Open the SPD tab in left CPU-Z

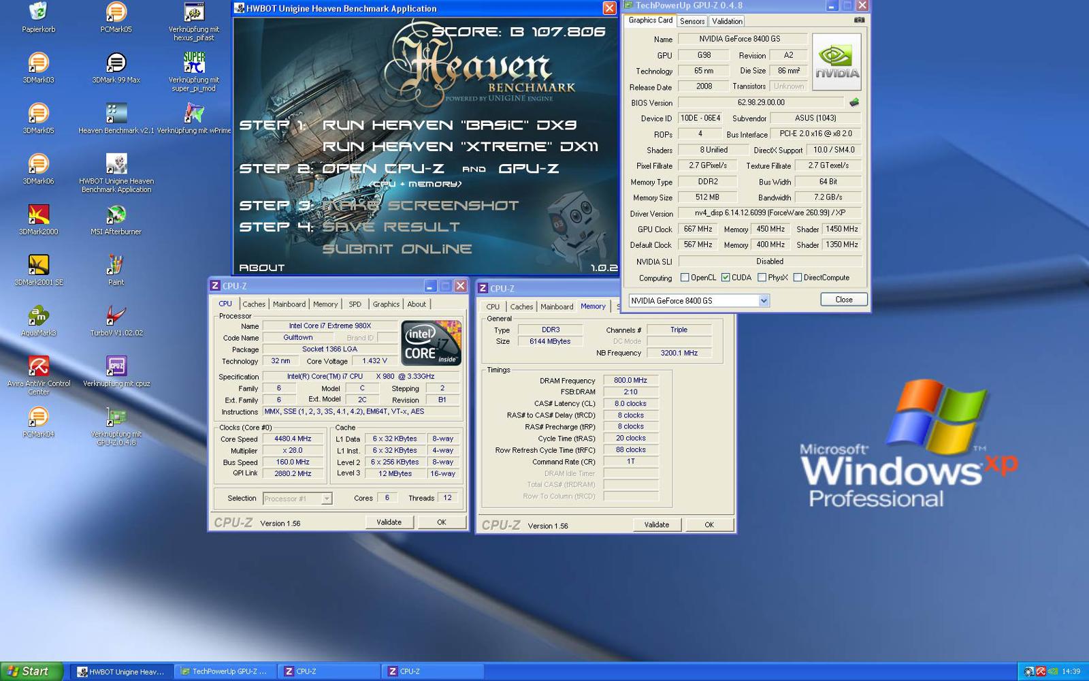[x=355, y=304]
